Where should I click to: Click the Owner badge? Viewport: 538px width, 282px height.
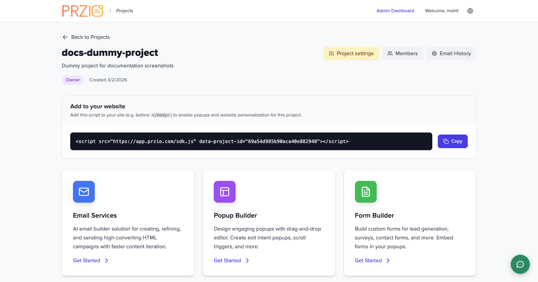[x=73, y=80]
